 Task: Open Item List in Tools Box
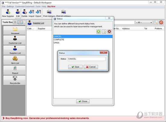coord(14,60)
